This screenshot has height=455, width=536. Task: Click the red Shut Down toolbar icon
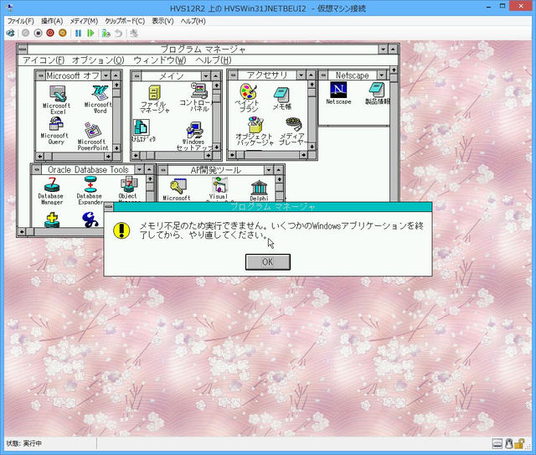tap(50, 34)
